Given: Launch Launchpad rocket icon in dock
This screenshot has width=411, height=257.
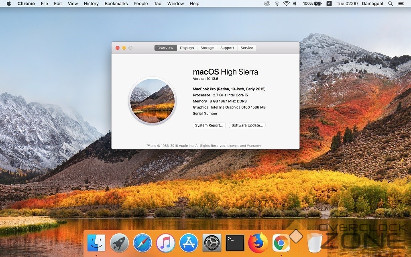Looking at the screenshot, I should pos(119,243).
